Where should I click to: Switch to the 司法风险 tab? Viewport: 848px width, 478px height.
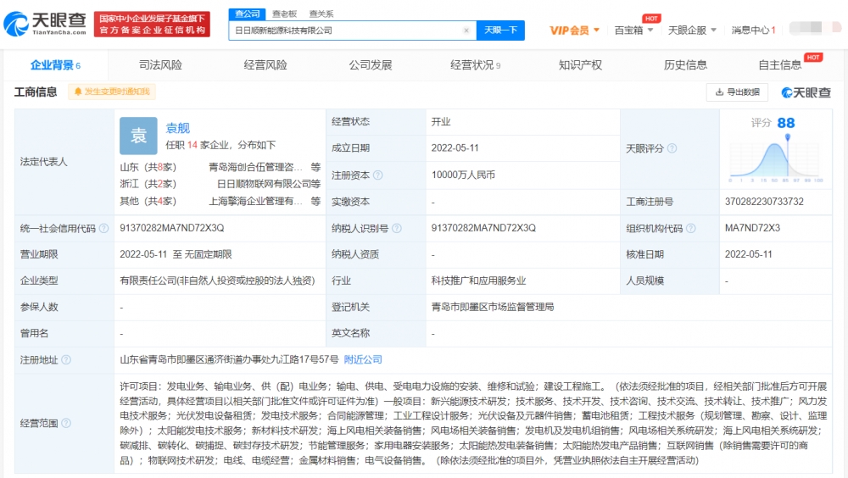pos(160,65)
